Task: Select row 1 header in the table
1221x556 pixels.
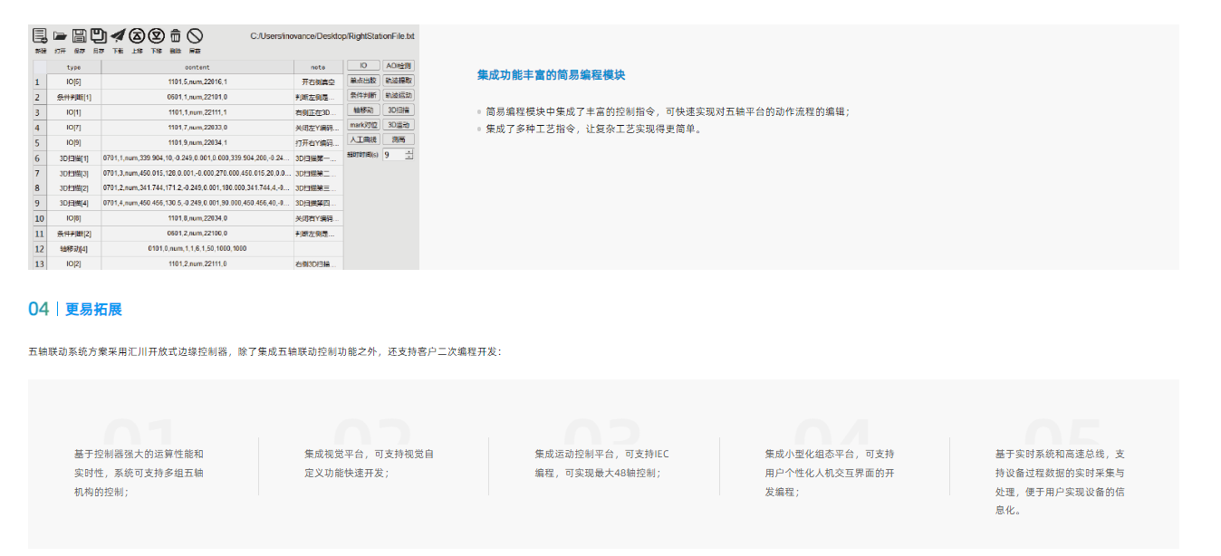Action: (38, 81)
